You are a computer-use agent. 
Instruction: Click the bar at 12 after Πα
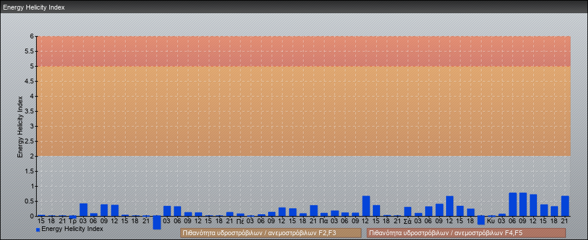pos(366,206)
